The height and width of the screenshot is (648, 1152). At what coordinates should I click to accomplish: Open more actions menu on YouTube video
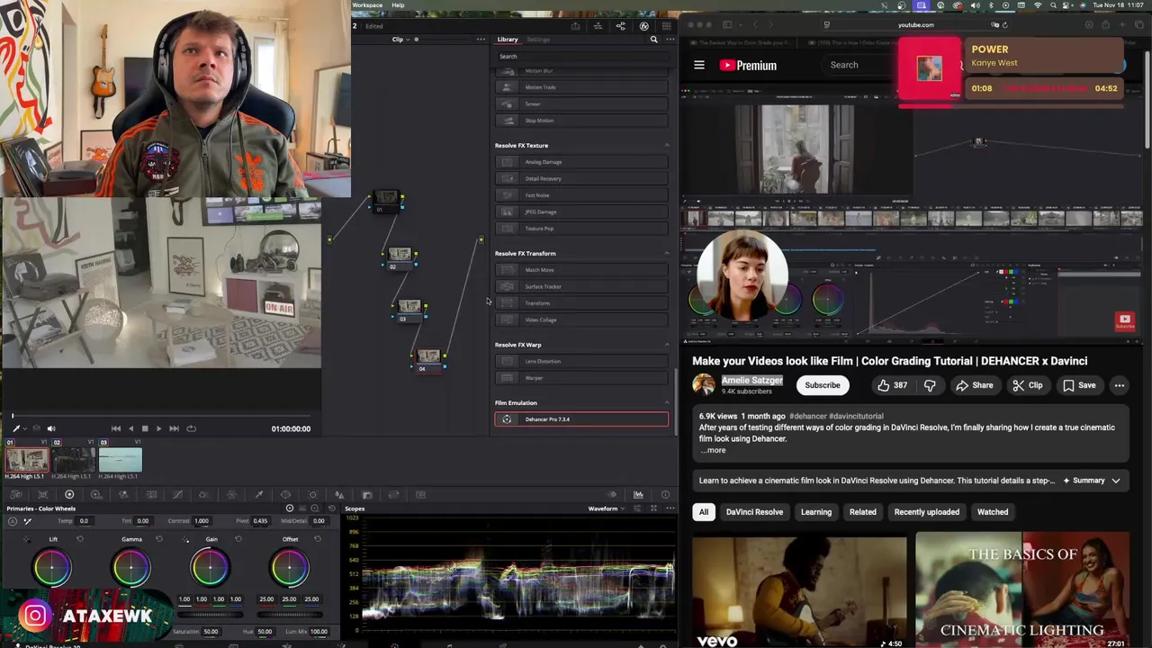pos(1119,385)
